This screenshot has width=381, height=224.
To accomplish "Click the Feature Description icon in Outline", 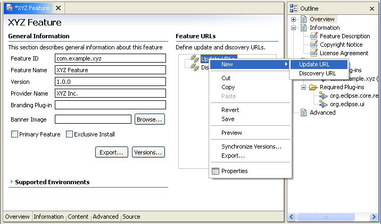I will pos(314,36).
